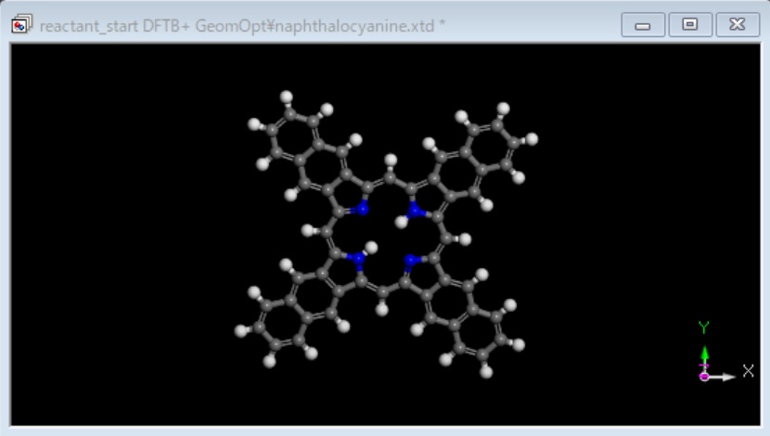770x436 pixels.
Task: Click the magenta Z axis origin marker
Action: coord(704,376)
